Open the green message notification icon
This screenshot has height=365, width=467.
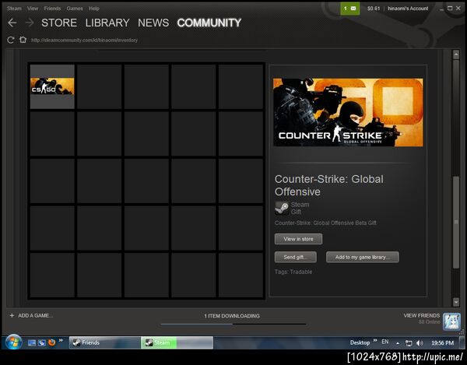click(x=350, y=9)
